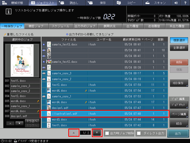
Task: Select the 未出力履歴 tab
Action: click(177, 26)
